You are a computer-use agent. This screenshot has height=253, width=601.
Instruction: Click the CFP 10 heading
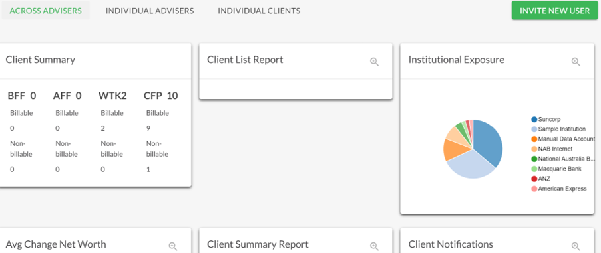coord(161,96)
